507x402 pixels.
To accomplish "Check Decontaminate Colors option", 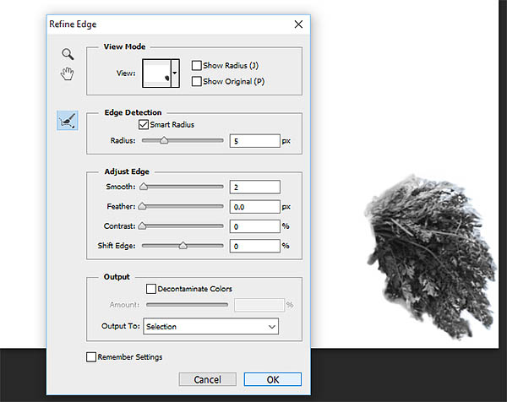I will click(151, 289).
